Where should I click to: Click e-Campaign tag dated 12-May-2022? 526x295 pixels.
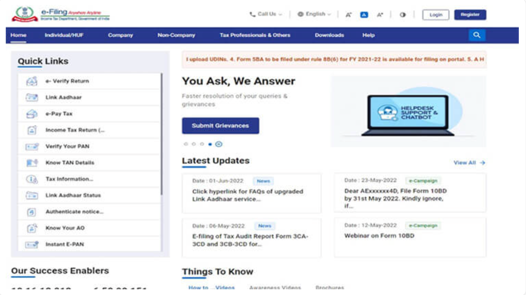click(423, 226)
